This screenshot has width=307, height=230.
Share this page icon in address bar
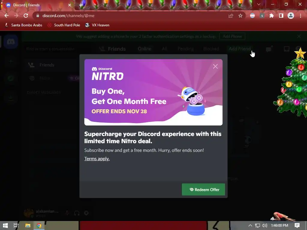[x=231, y=16]
